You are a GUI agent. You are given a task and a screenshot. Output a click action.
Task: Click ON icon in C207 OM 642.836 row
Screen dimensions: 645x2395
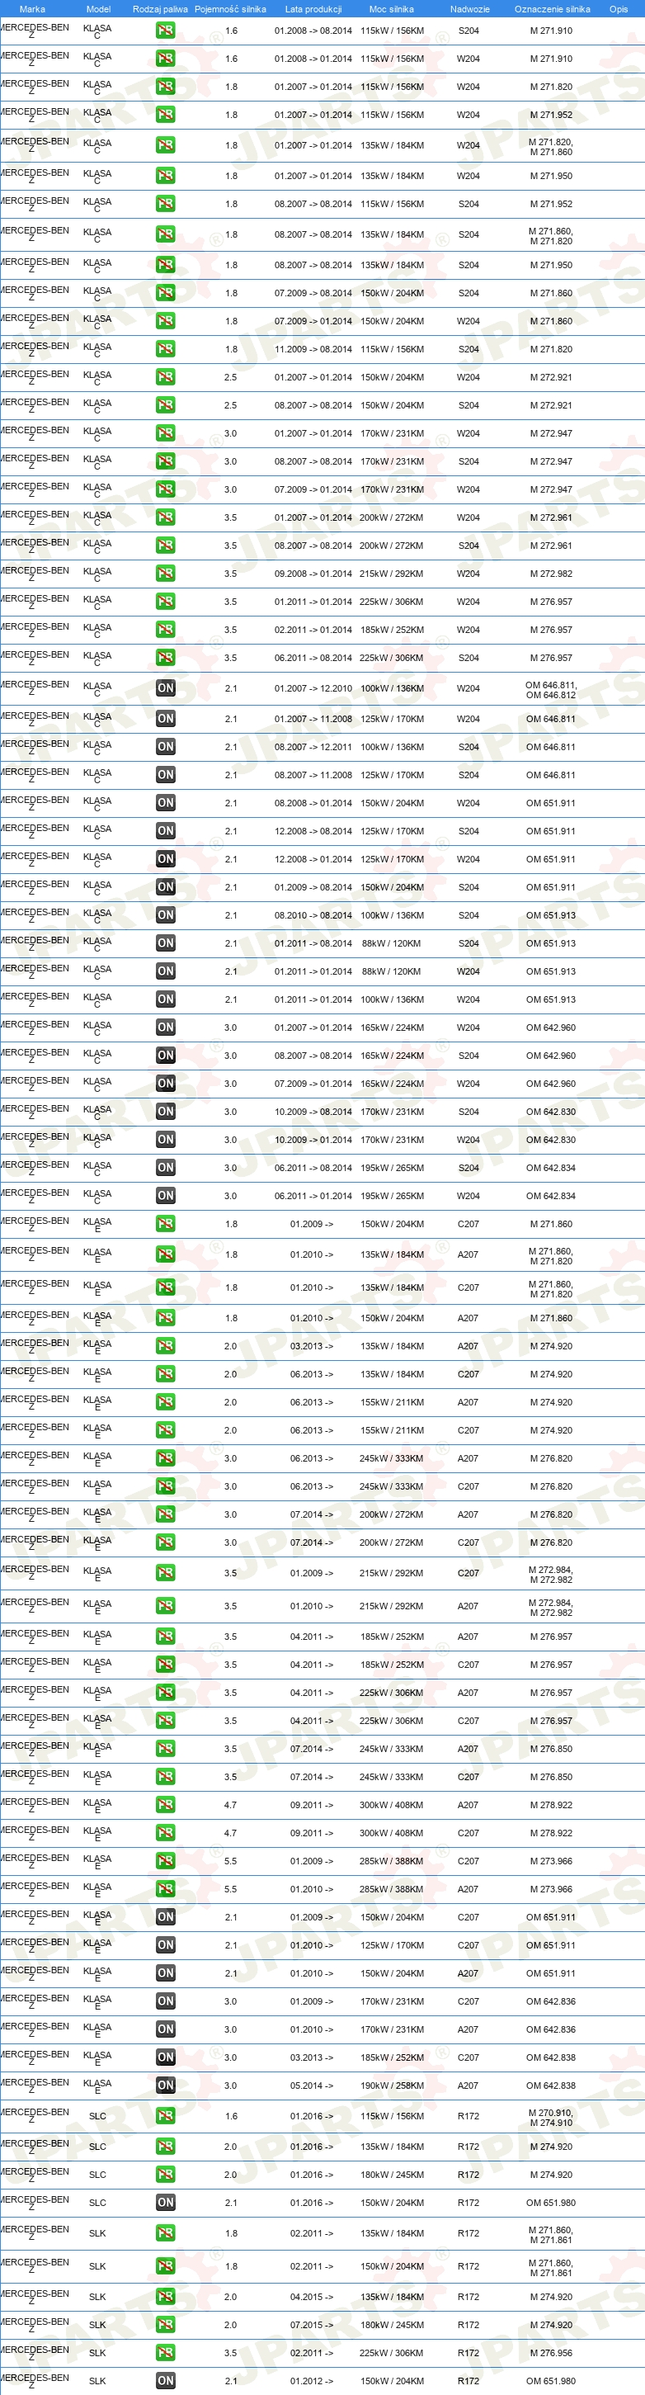[x=166, y=2001]
